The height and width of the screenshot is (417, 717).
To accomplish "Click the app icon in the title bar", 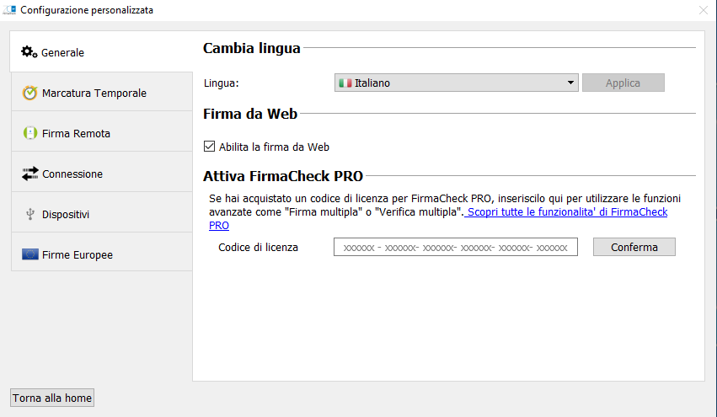I will pyautogui.click(x=9, y=10).
